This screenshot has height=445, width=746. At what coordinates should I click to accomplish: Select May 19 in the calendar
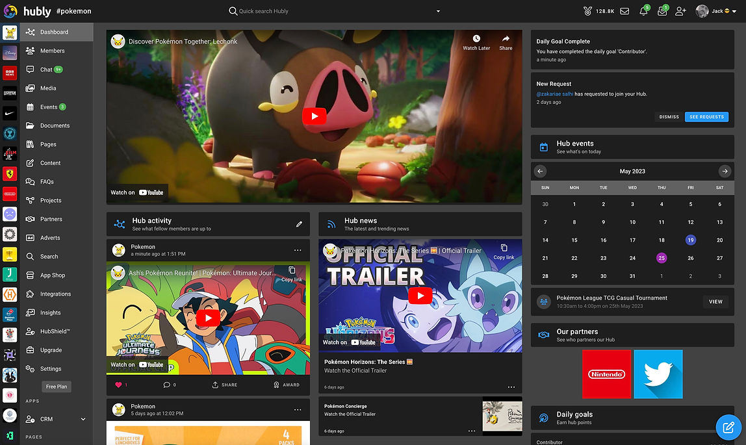690,240
